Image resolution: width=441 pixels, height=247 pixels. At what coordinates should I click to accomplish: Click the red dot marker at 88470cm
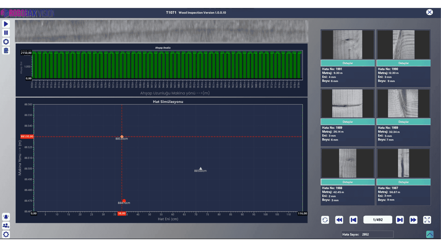tap(124, 201)
